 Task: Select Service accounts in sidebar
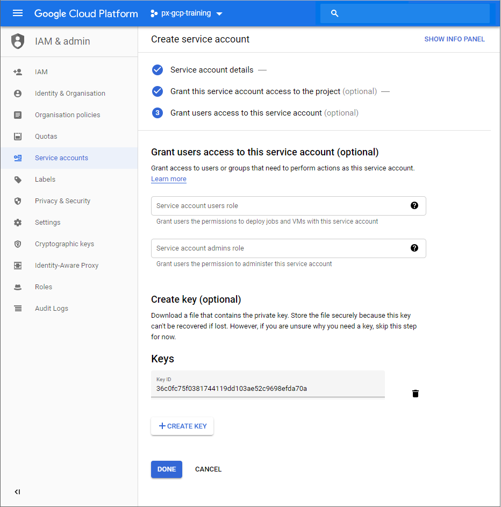[x=61, y=158]
